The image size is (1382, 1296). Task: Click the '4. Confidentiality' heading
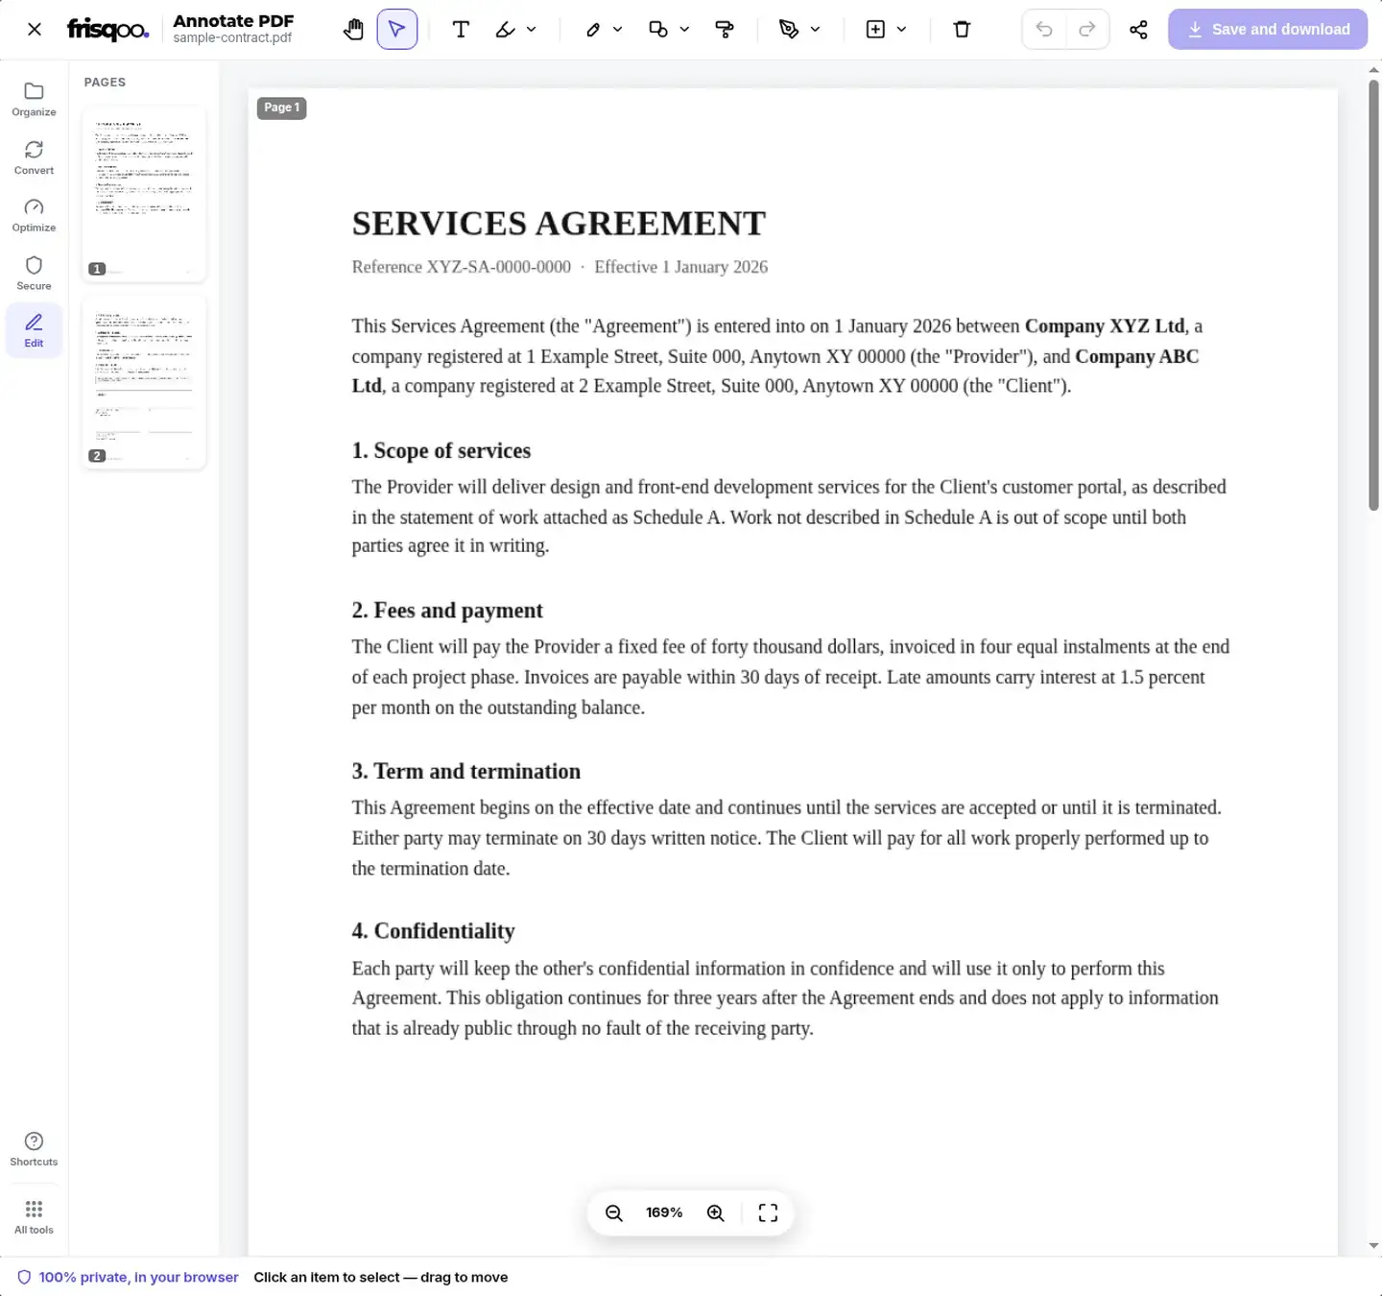coord(433,931)
